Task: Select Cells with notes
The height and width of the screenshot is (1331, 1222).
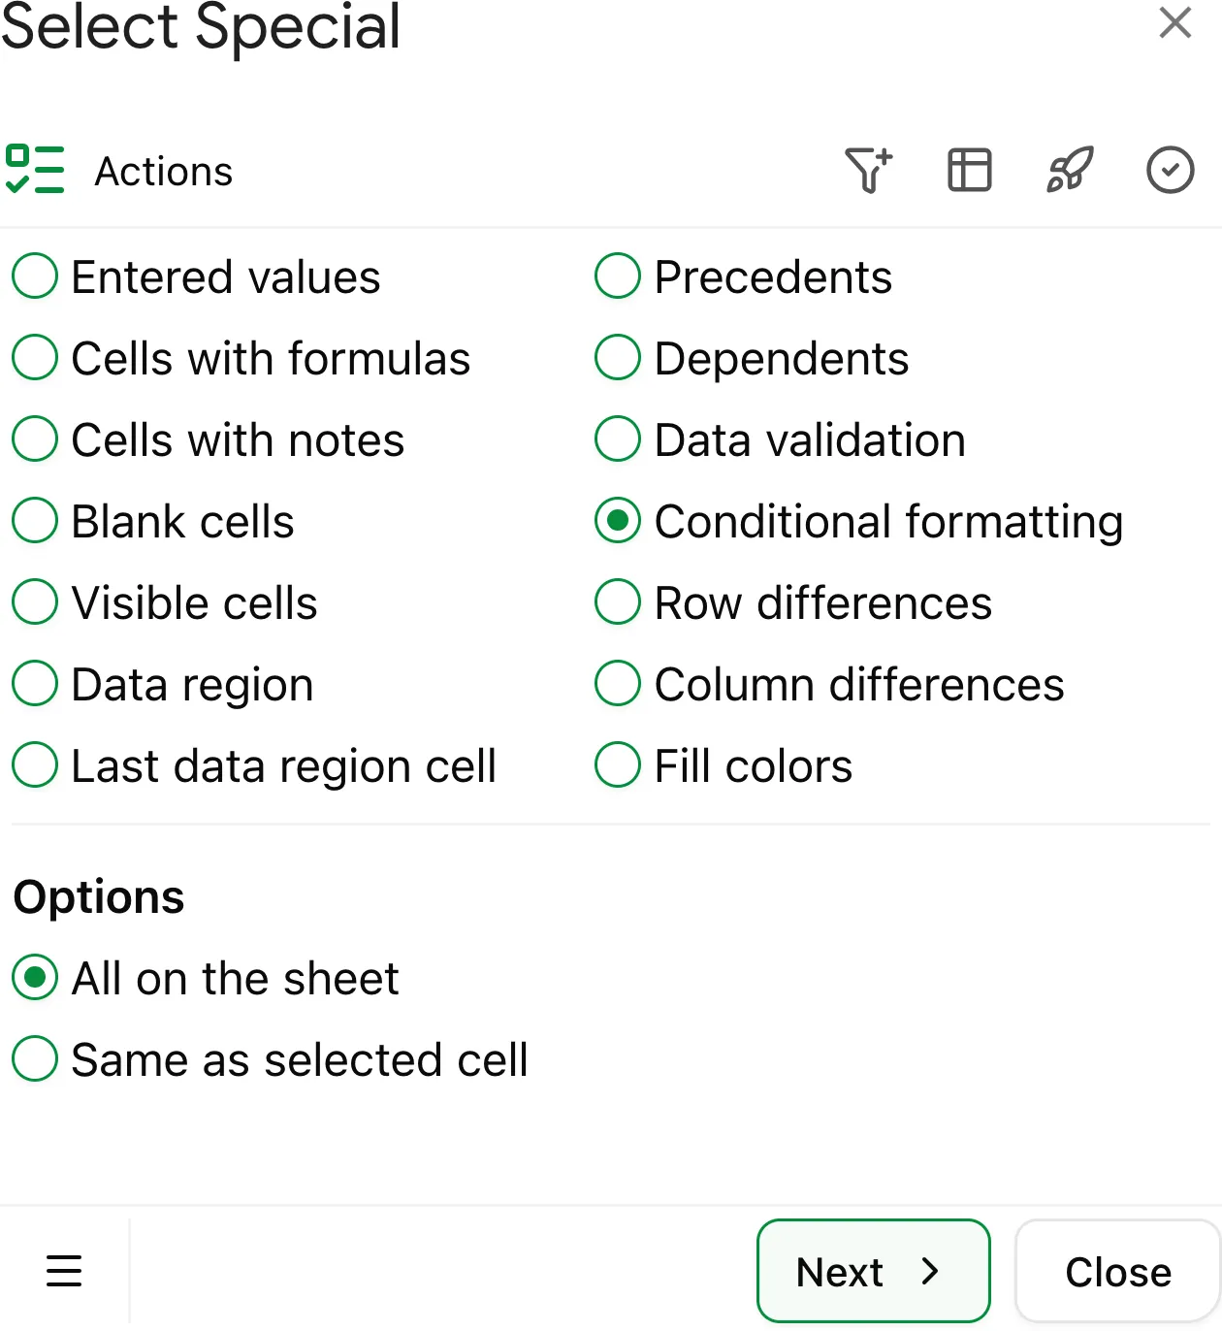Action: tap(34, 438)
